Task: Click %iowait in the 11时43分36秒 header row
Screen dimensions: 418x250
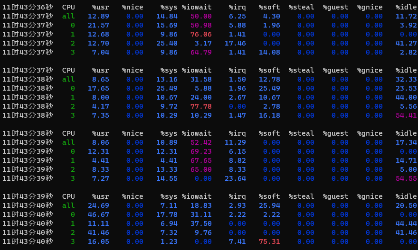Action: (x=197, y=7)
